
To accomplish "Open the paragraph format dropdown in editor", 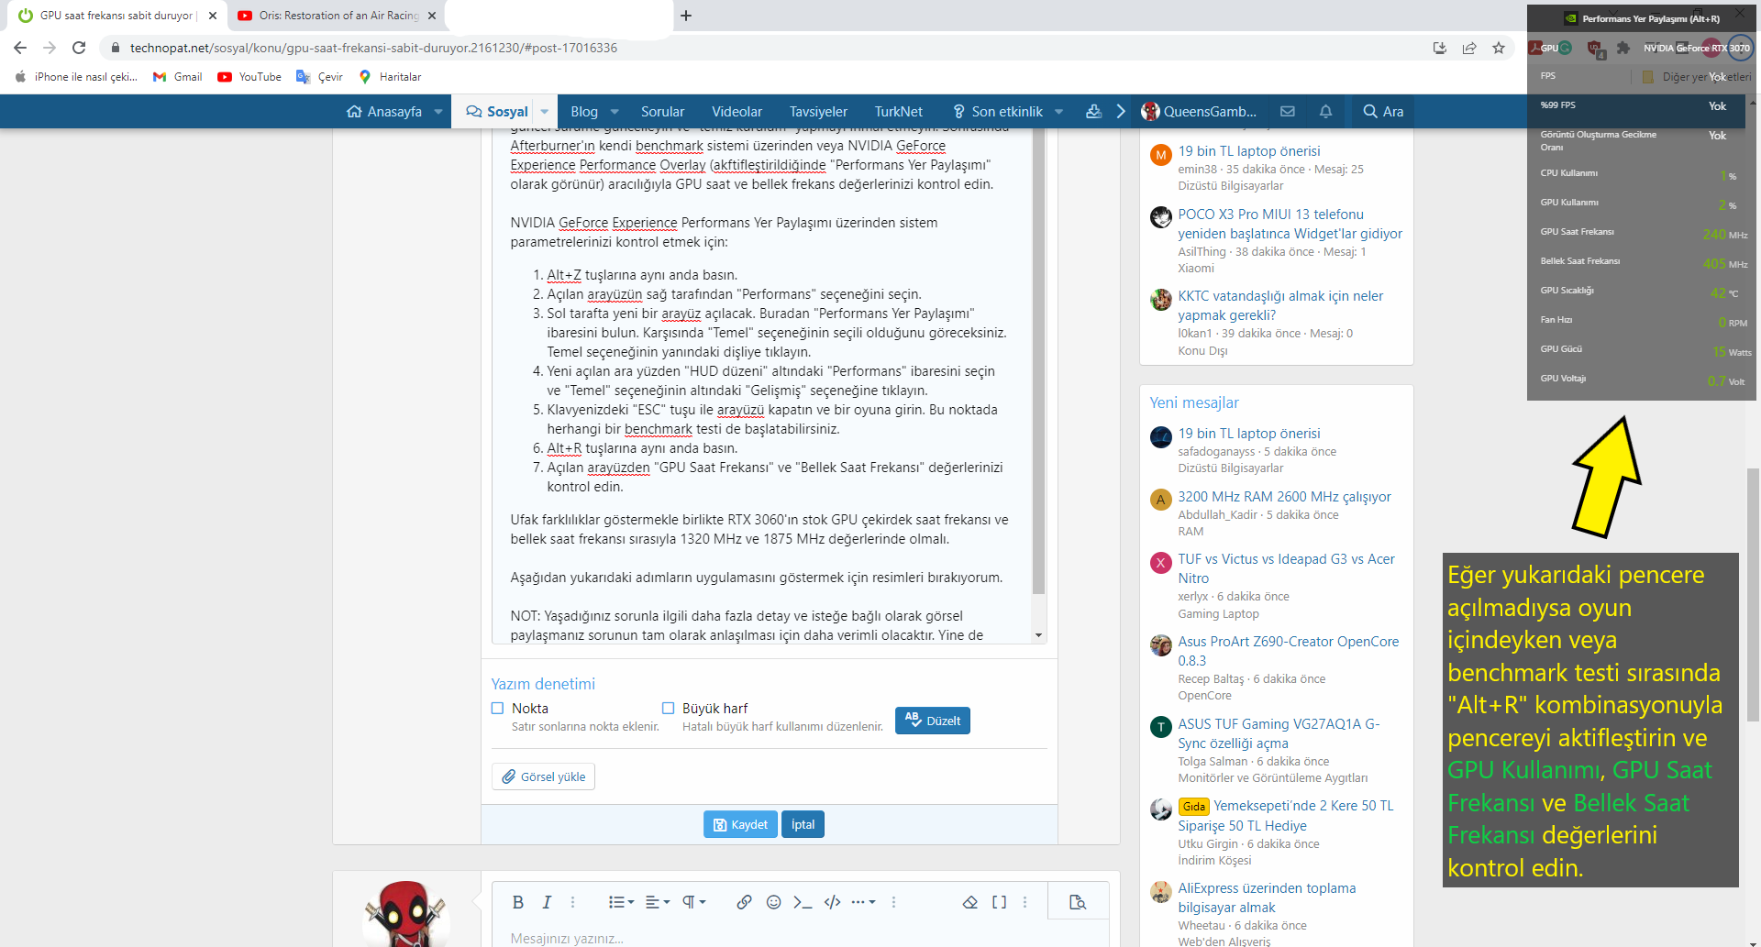I will [x=693, y=902].
